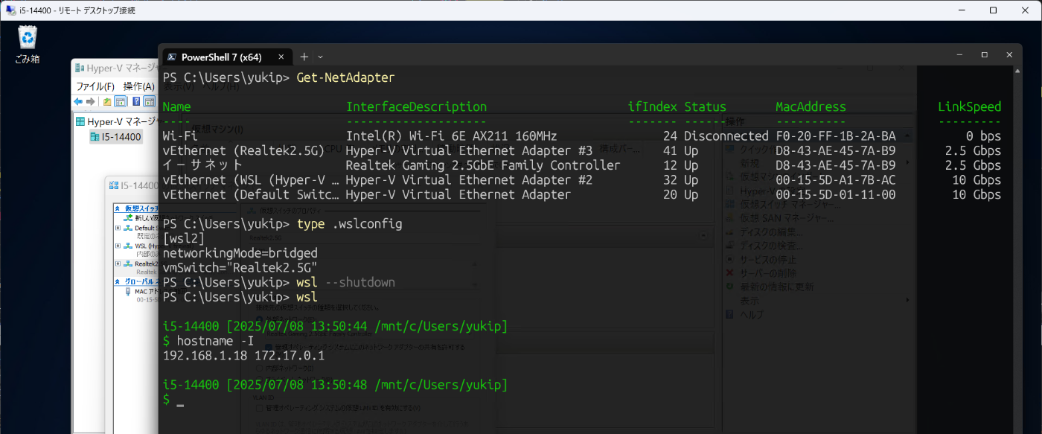
Task: Click the Back arrow in Hyper-V Manager toolbar
Action: click(78, 101)
